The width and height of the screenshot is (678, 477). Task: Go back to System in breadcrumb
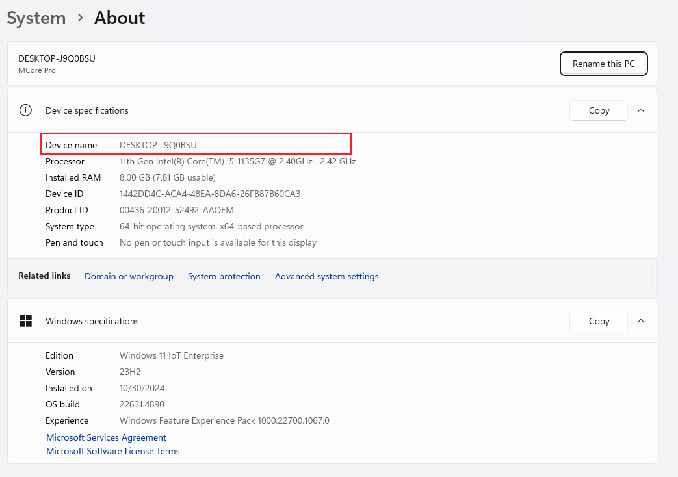click(x=36, y=18)
